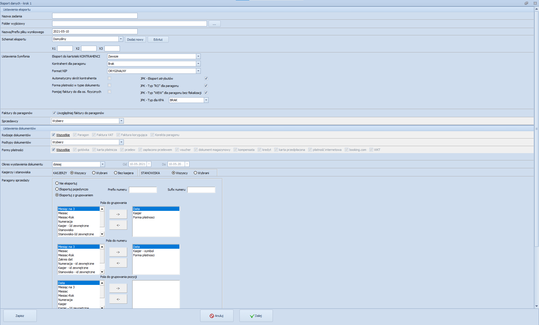Click the Anuluj cancel button
539x325 pixels.
pyautogui.click(x=216, y=316)
